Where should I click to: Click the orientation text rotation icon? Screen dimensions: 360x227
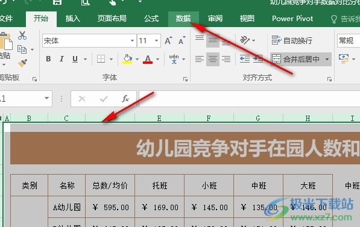[244, 40]
